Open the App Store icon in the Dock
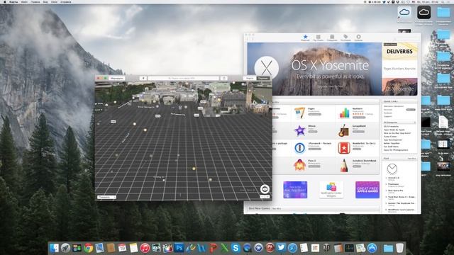Viewport: 454px width, 255px height. [372, 248]
